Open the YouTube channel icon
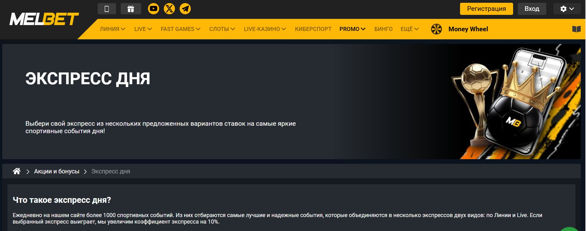The width and height of the screenshot is (586, 231). [x=153, y=9]
